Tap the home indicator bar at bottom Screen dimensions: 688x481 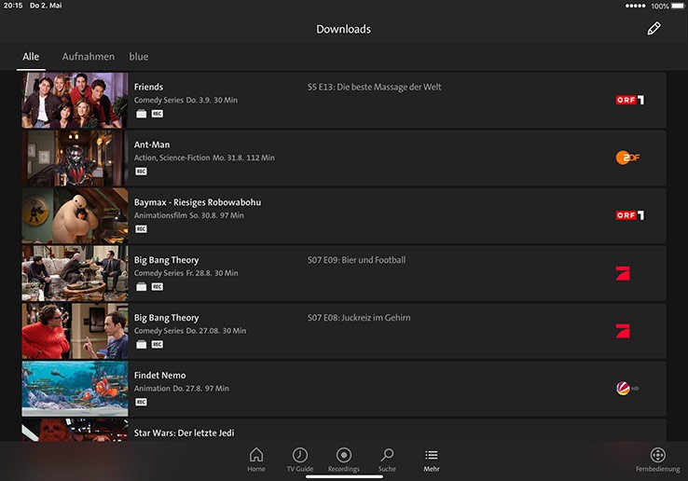click(344, 477)
